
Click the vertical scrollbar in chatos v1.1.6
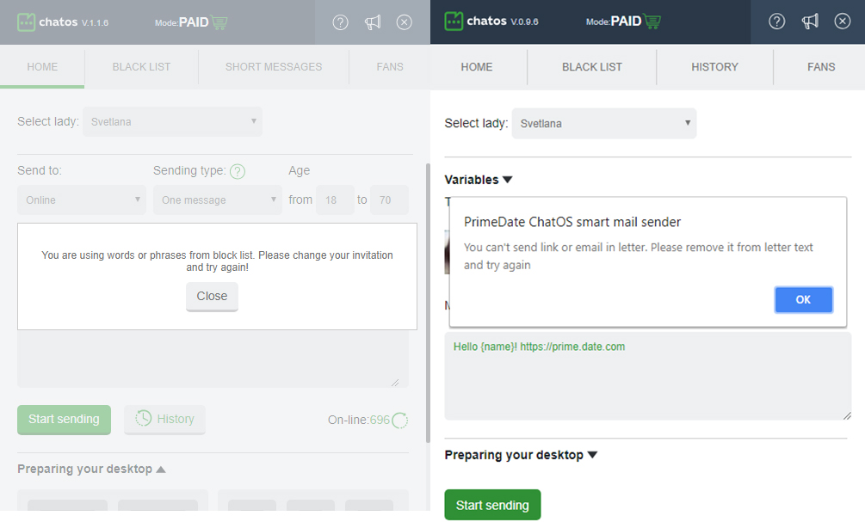(x=428, y=304)
